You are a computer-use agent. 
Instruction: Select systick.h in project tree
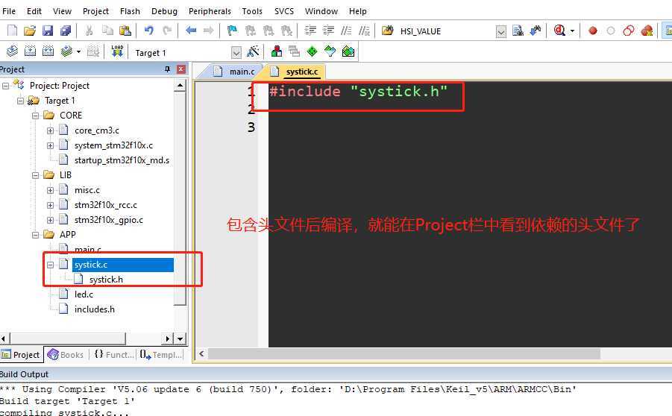[106, 280]
